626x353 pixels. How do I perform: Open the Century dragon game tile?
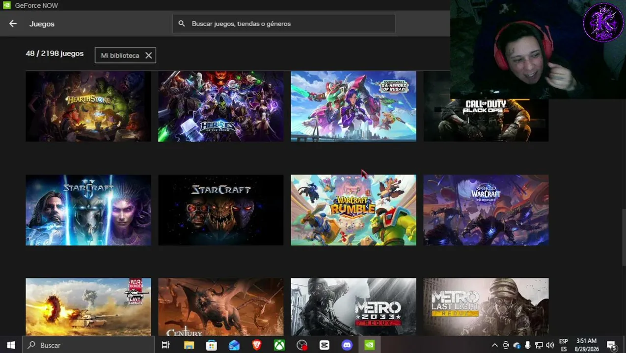[x=221, y=307]
